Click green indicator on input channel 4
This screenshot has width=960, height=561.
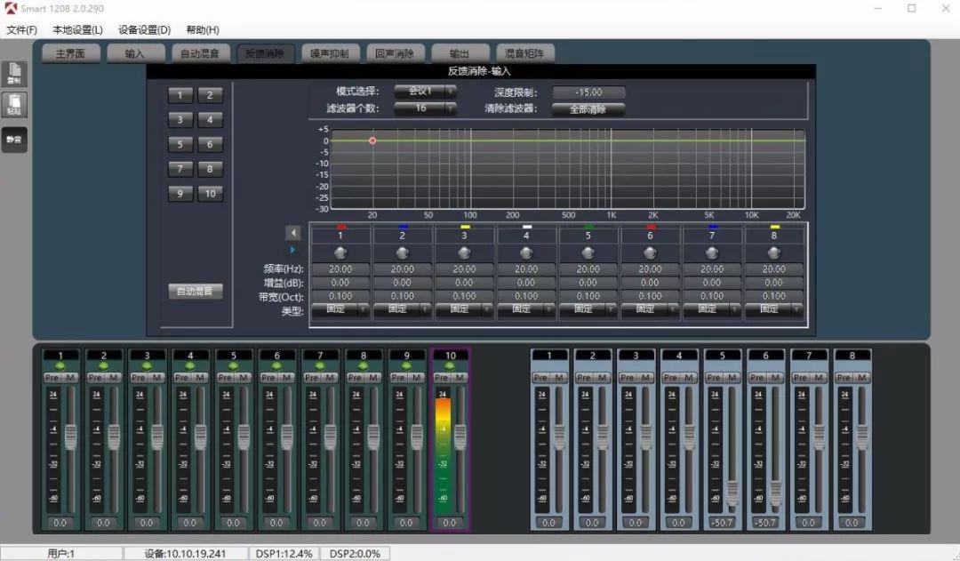pyautogui.click(x=190, y=366)
